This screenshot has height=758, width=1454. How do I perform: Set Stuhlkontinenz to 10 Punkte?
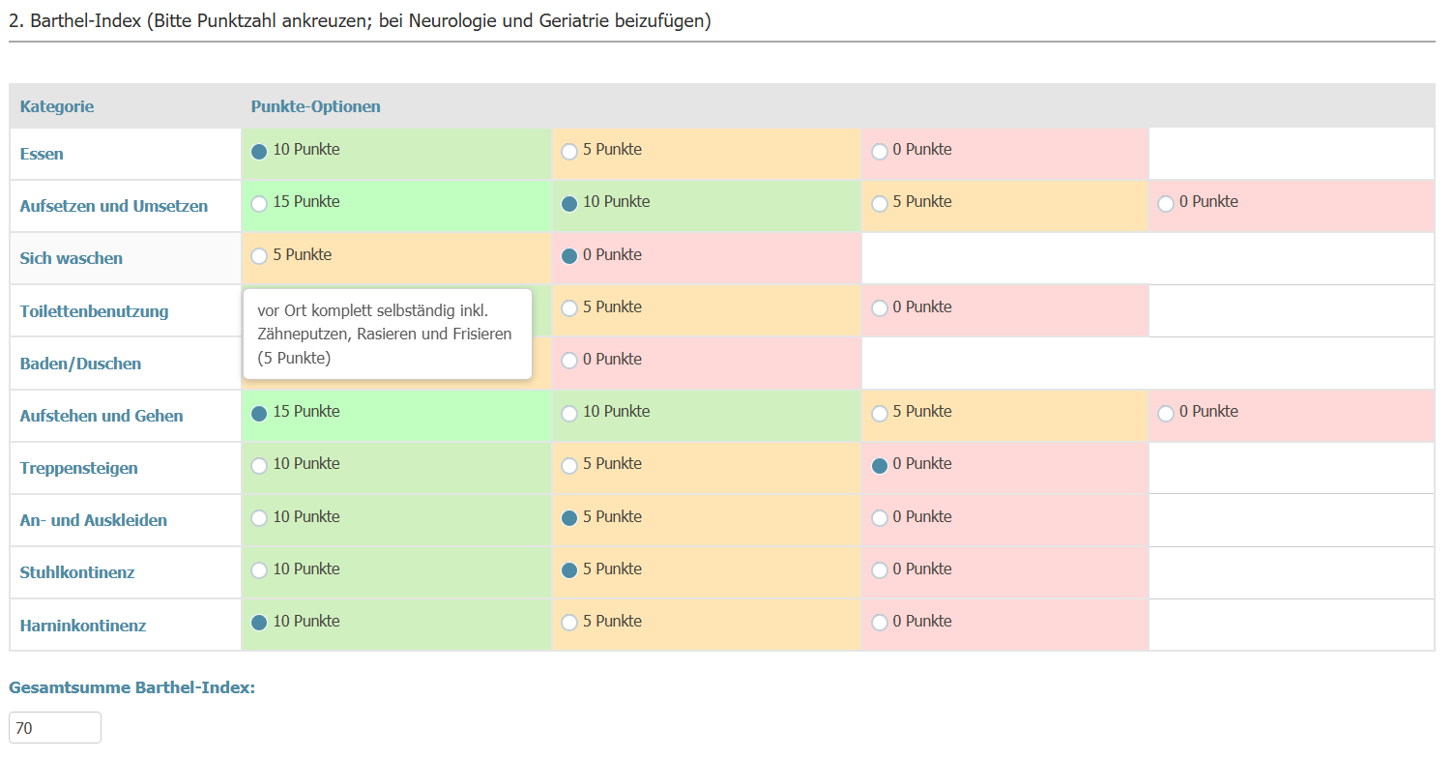(259, 570)
